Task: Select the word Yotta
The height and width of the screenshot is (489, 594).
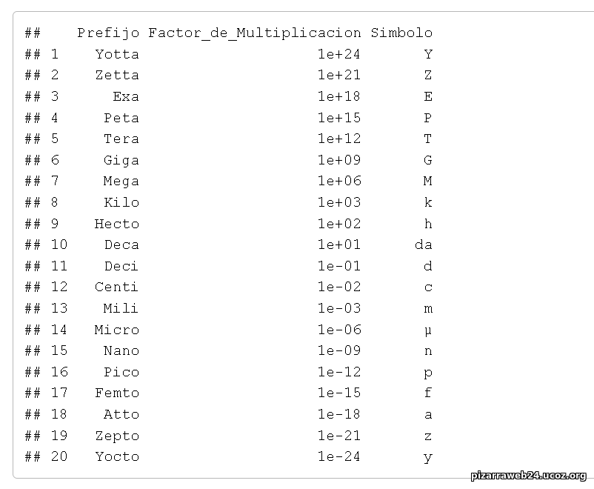Action: pos(116,54)
